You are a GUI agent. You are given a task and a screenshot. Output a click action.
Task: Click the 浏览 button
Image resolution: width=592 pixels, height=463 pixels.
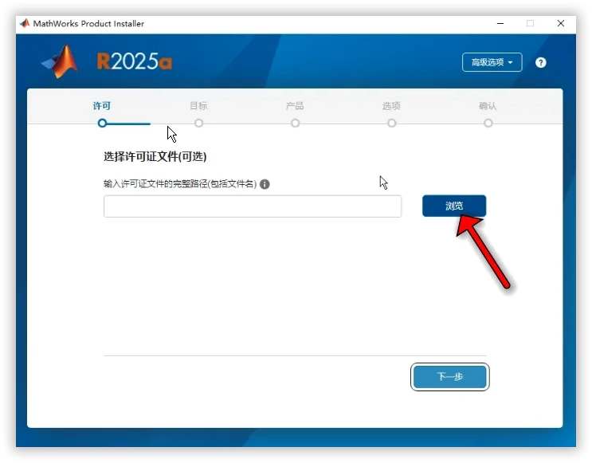454,206
